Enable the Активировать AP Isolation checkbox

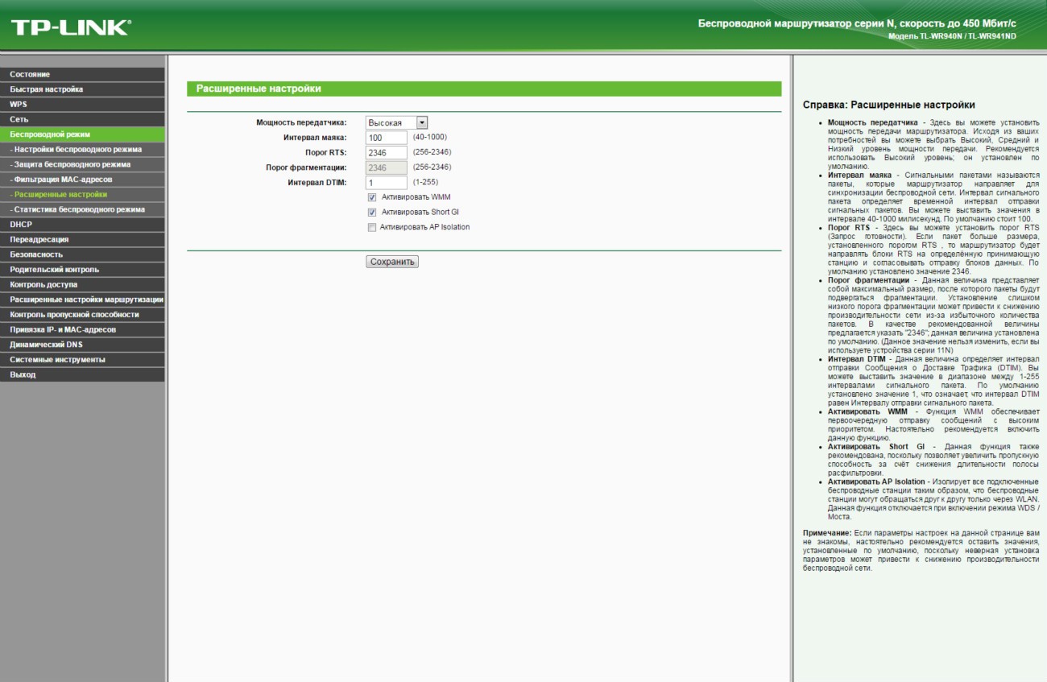point(371,227)
